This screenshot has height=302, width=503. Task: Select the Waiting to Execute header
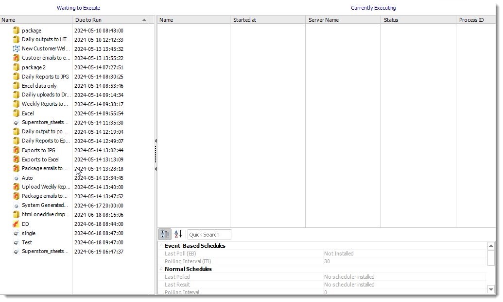click(x=78, y=8)
